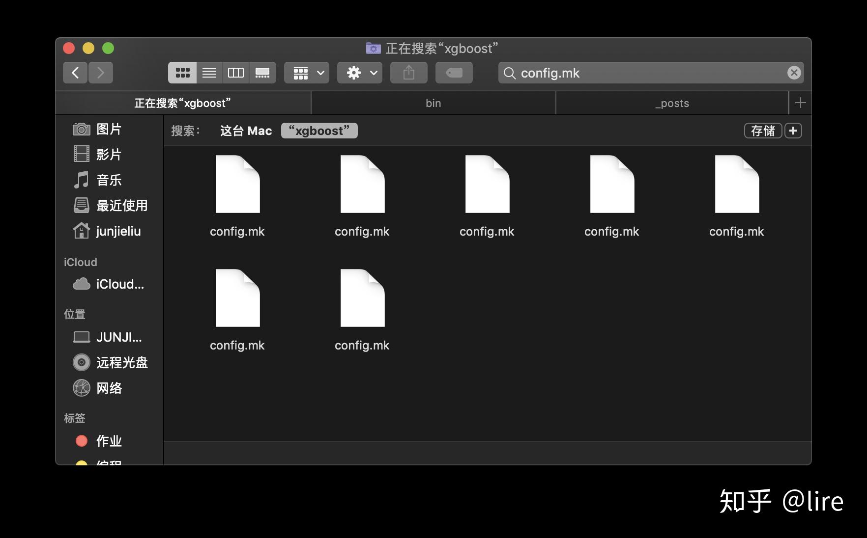Select the red 作业 tag
This screenshot has width=867, height=538.
(109, 441)
